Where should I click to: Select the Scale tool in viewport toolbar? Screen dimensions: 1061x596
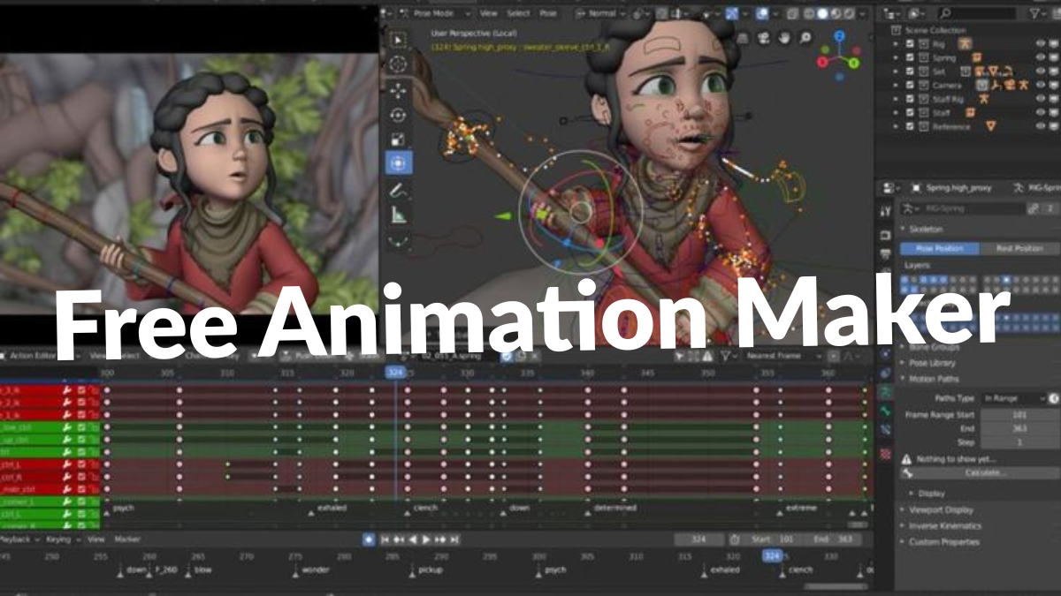click(x=398, y=139)
